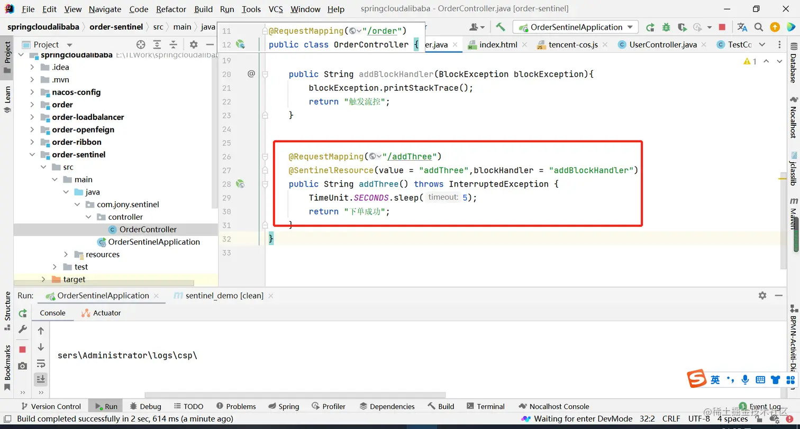Open Search Everywhere magnifier icon
Image resolution: width=800 pixels, height=429 pixels.
click(759, 27)
